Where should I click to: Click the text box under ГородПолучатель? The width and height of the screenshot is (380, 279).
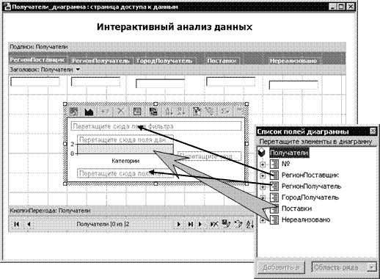[x=160, y=83]
